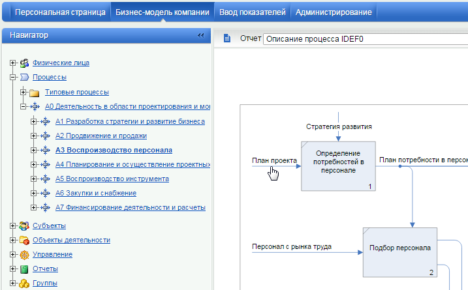468x290 pixels.
Task: Select the Подбор персонала diagram block
Action: pyautogui.click(x=399, y=247)
